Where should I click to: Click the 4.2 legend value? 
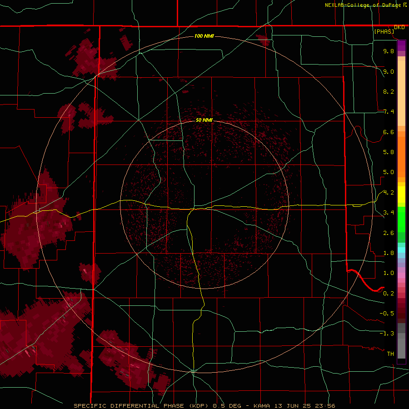point(389,193)
